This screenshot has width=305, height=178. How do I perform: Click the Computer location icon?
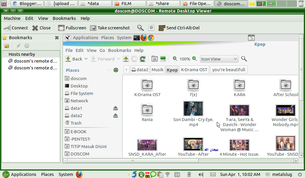[163, 59]
